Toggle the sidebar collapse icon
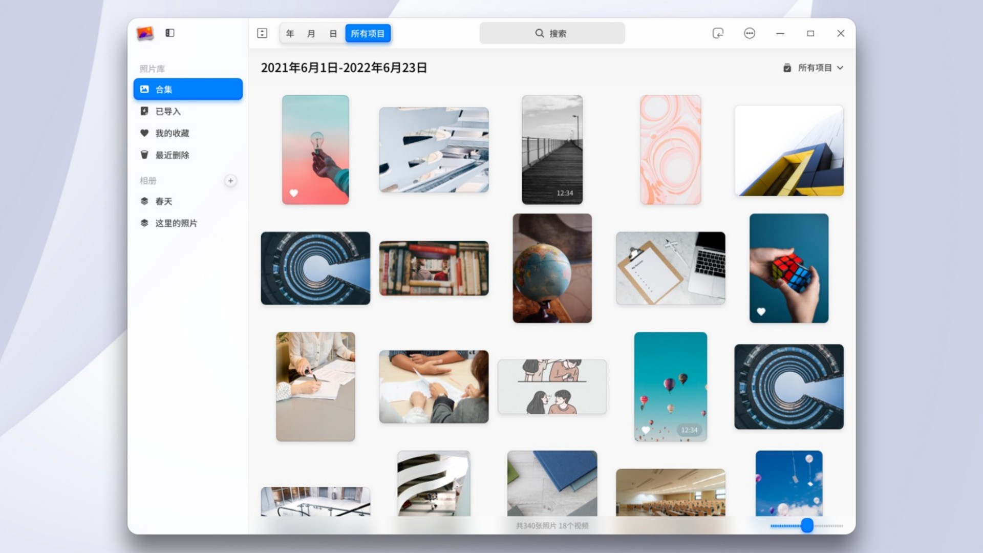The height and width of the screenshot is (553, 983). [170, 33]
